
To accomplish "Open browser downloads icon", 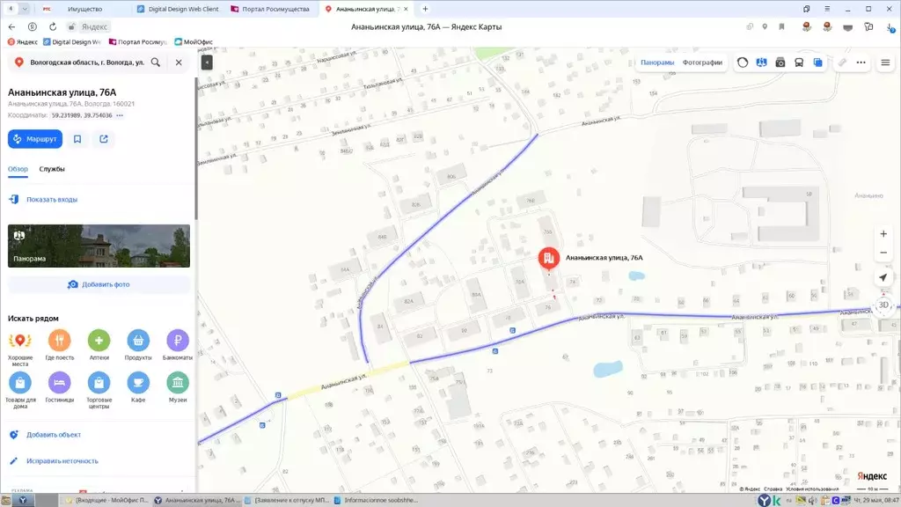I will (890, 27).
